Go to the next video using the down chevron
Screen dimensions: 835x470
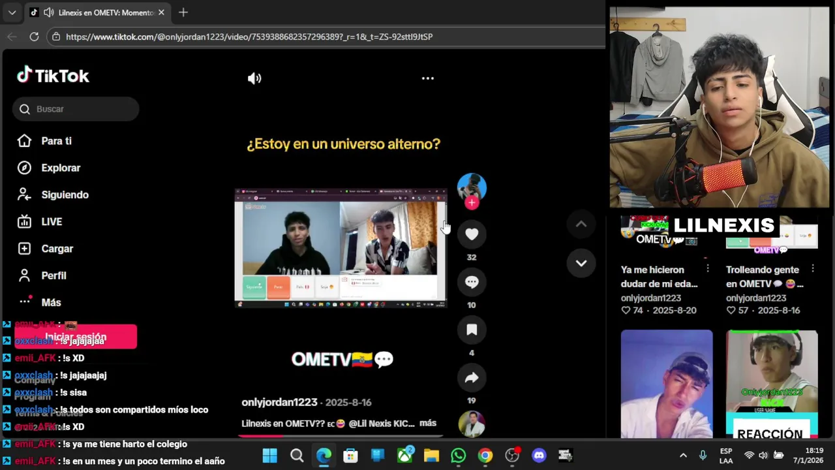click(x=581, y=263)
